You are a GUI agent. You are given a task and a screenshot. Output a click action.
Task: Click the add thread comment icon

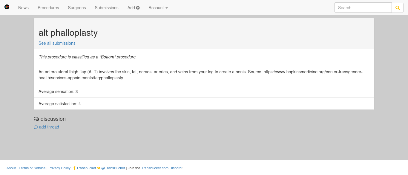pyautogui.click(x=36, y=127)
